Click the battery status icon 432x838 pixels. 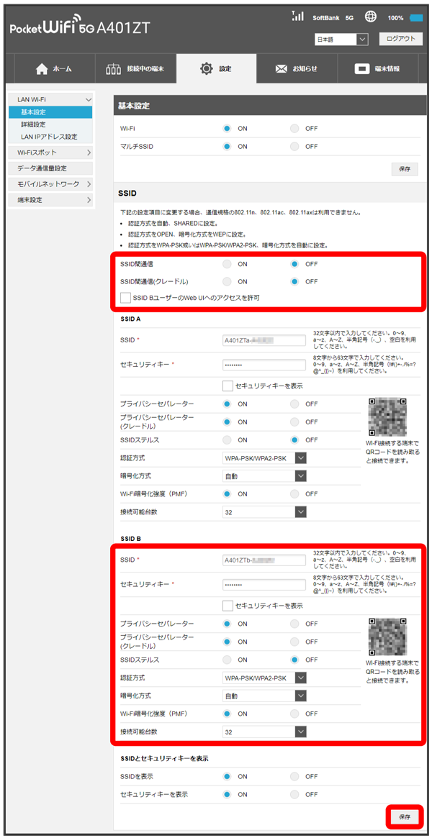[x=417, y=17]
